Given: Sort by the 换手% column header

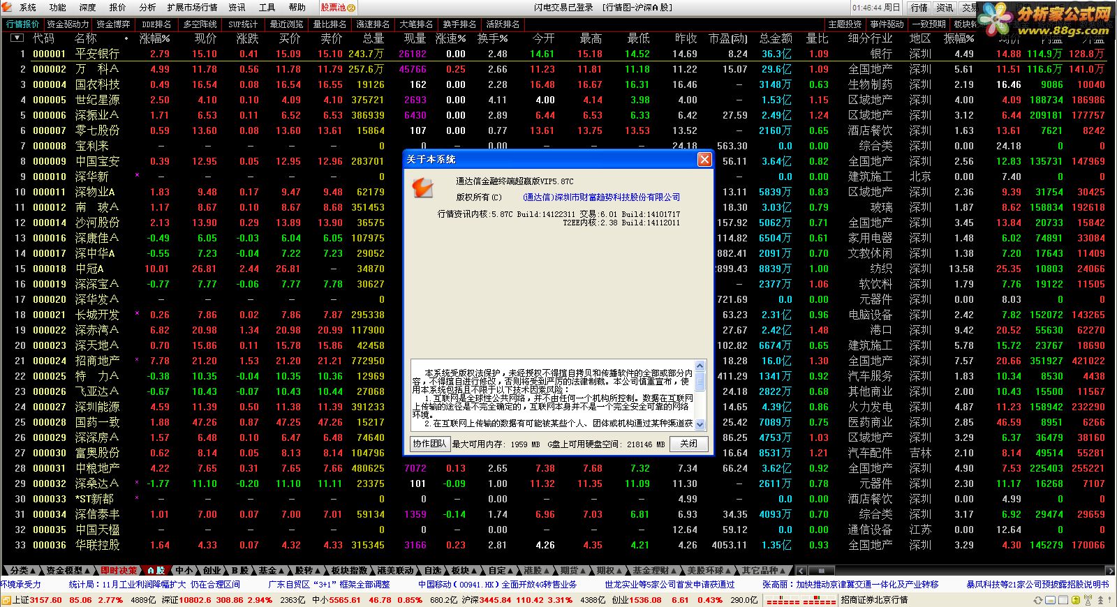Looking at the screenshot, I should 493,38.
